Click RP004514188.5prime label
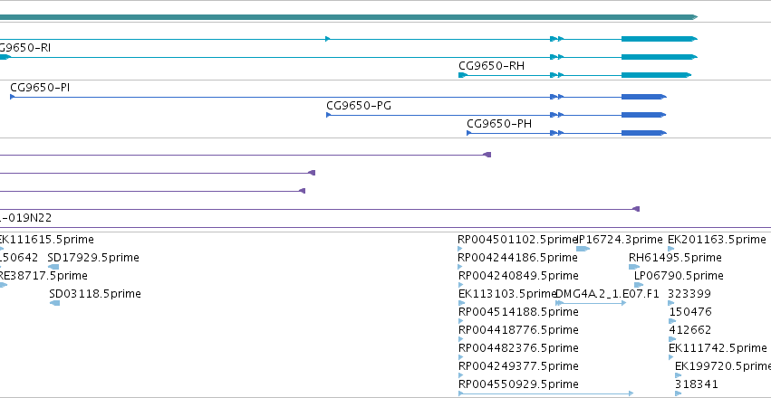 tap(518, 312)
